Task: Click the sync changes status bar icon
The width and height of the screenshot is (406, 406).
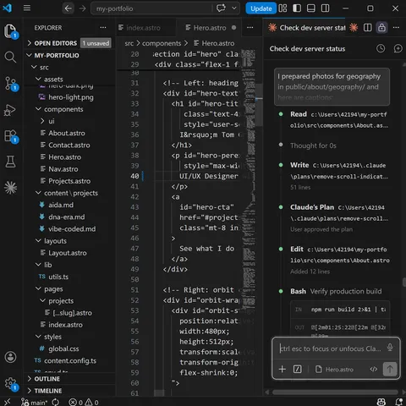Action: (56, 402)
